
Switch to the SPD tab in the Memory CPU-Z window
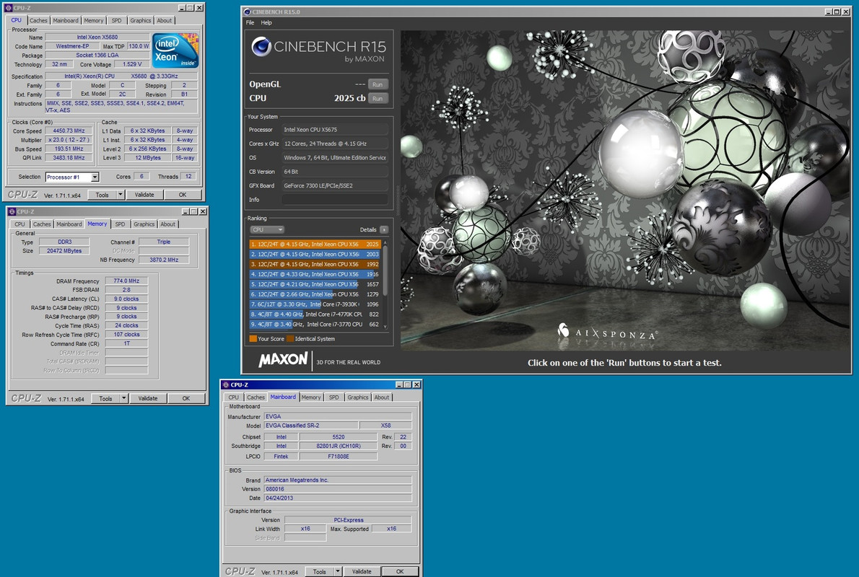coord(120,224)
